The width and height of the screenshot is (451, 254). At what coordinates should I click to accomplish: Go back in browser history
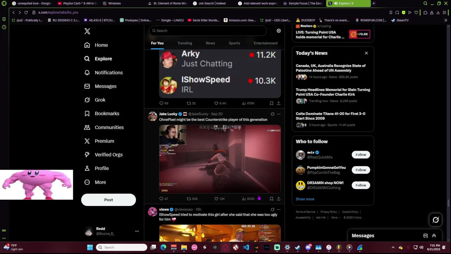click(13, 12)
